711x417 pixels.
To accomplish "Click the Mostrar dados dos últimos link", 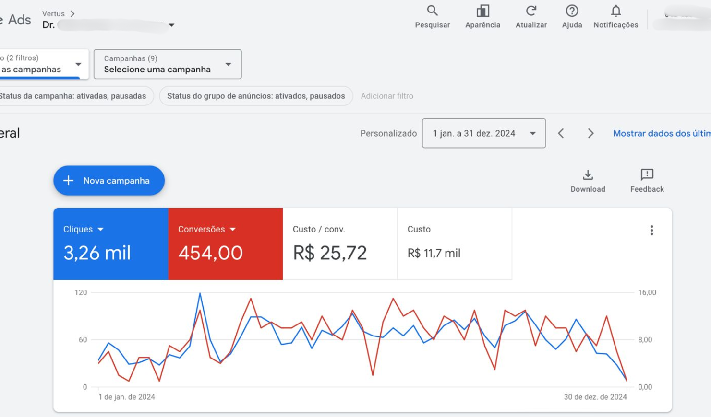I will 661,133.
